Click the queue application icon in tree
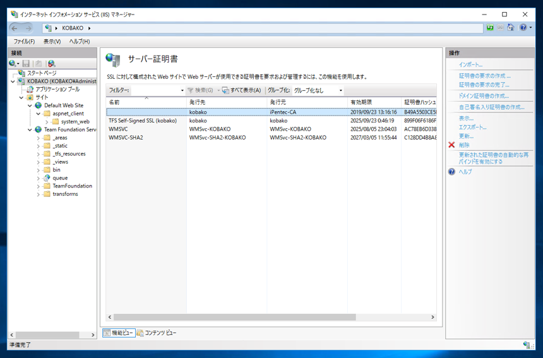This screenshot has height=358, width=543. [x=47, y=178]
